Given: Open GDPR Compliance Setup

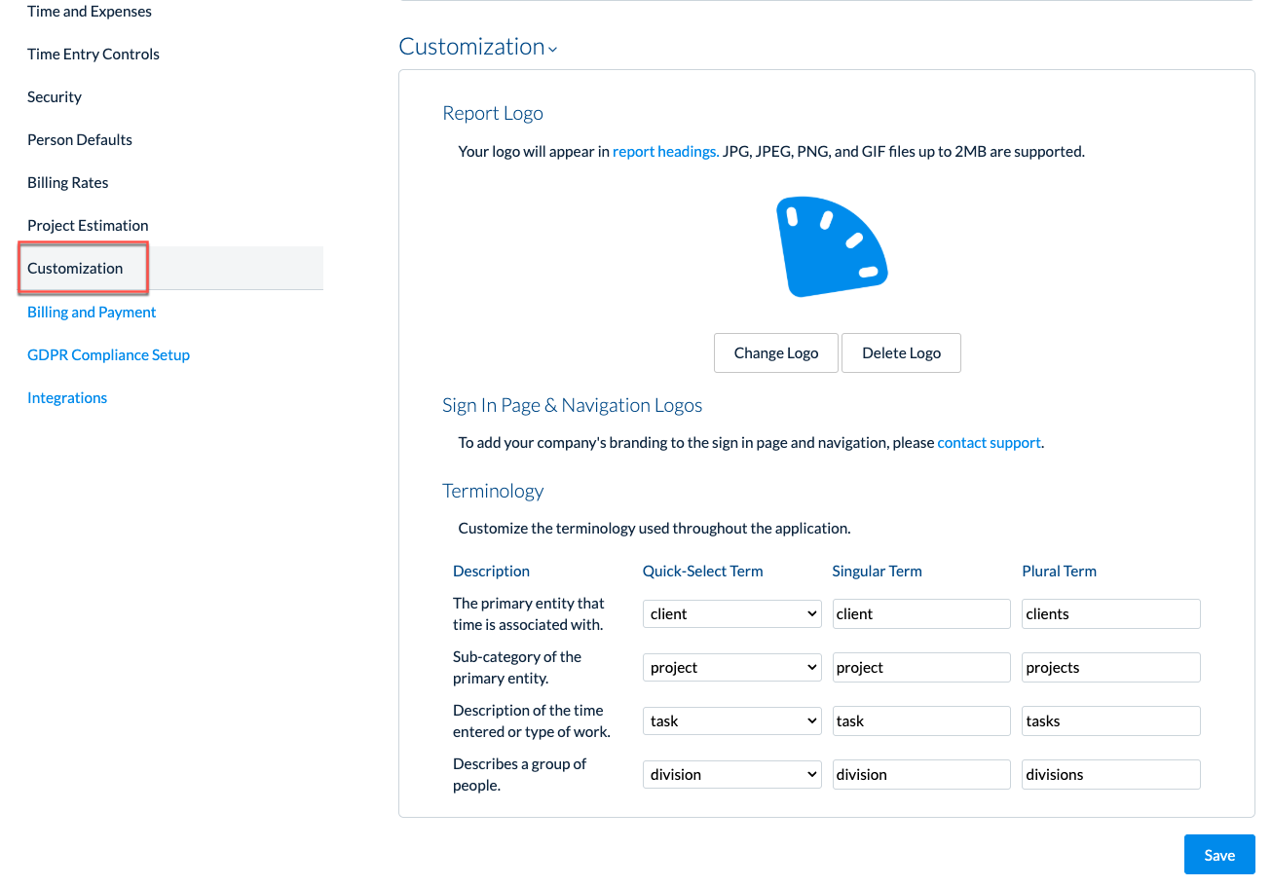Looking at the screenshot, I should 108,354.
